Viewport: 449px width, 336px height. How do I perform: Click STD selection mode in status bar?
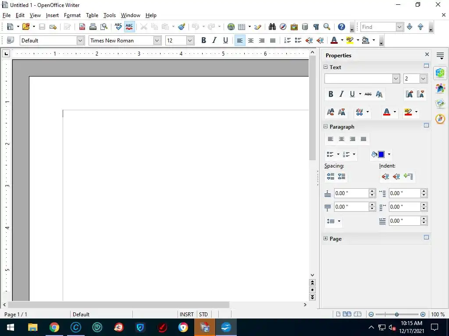tap(203, 314)
